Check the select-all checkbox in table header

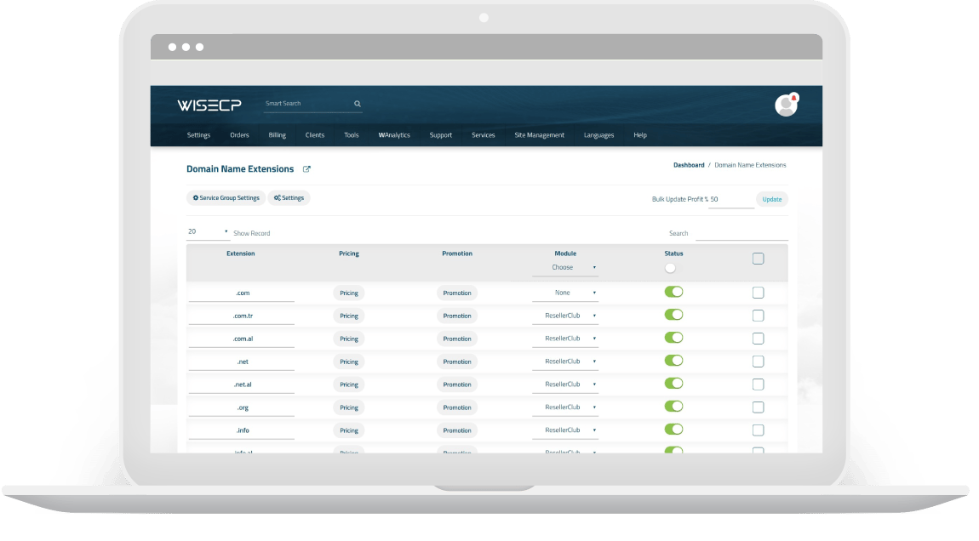758,259
